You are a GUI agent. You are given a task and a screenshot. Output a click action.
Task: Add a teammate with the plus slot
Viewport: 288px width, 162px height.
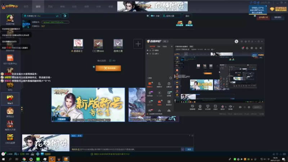coord(138,44)
